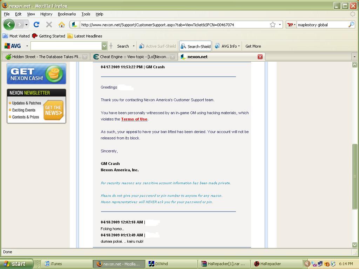
Task: Open the Getting Started bookmark
Action: point(48,36)
